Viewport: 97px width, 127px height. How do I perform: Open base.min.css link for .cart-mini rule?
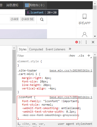[x=71, y=70]
